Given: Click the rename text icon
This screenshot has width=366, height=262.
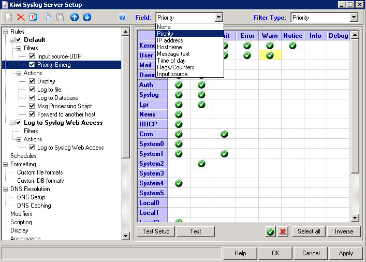Looking at the screenshot, I should point(33,17).
